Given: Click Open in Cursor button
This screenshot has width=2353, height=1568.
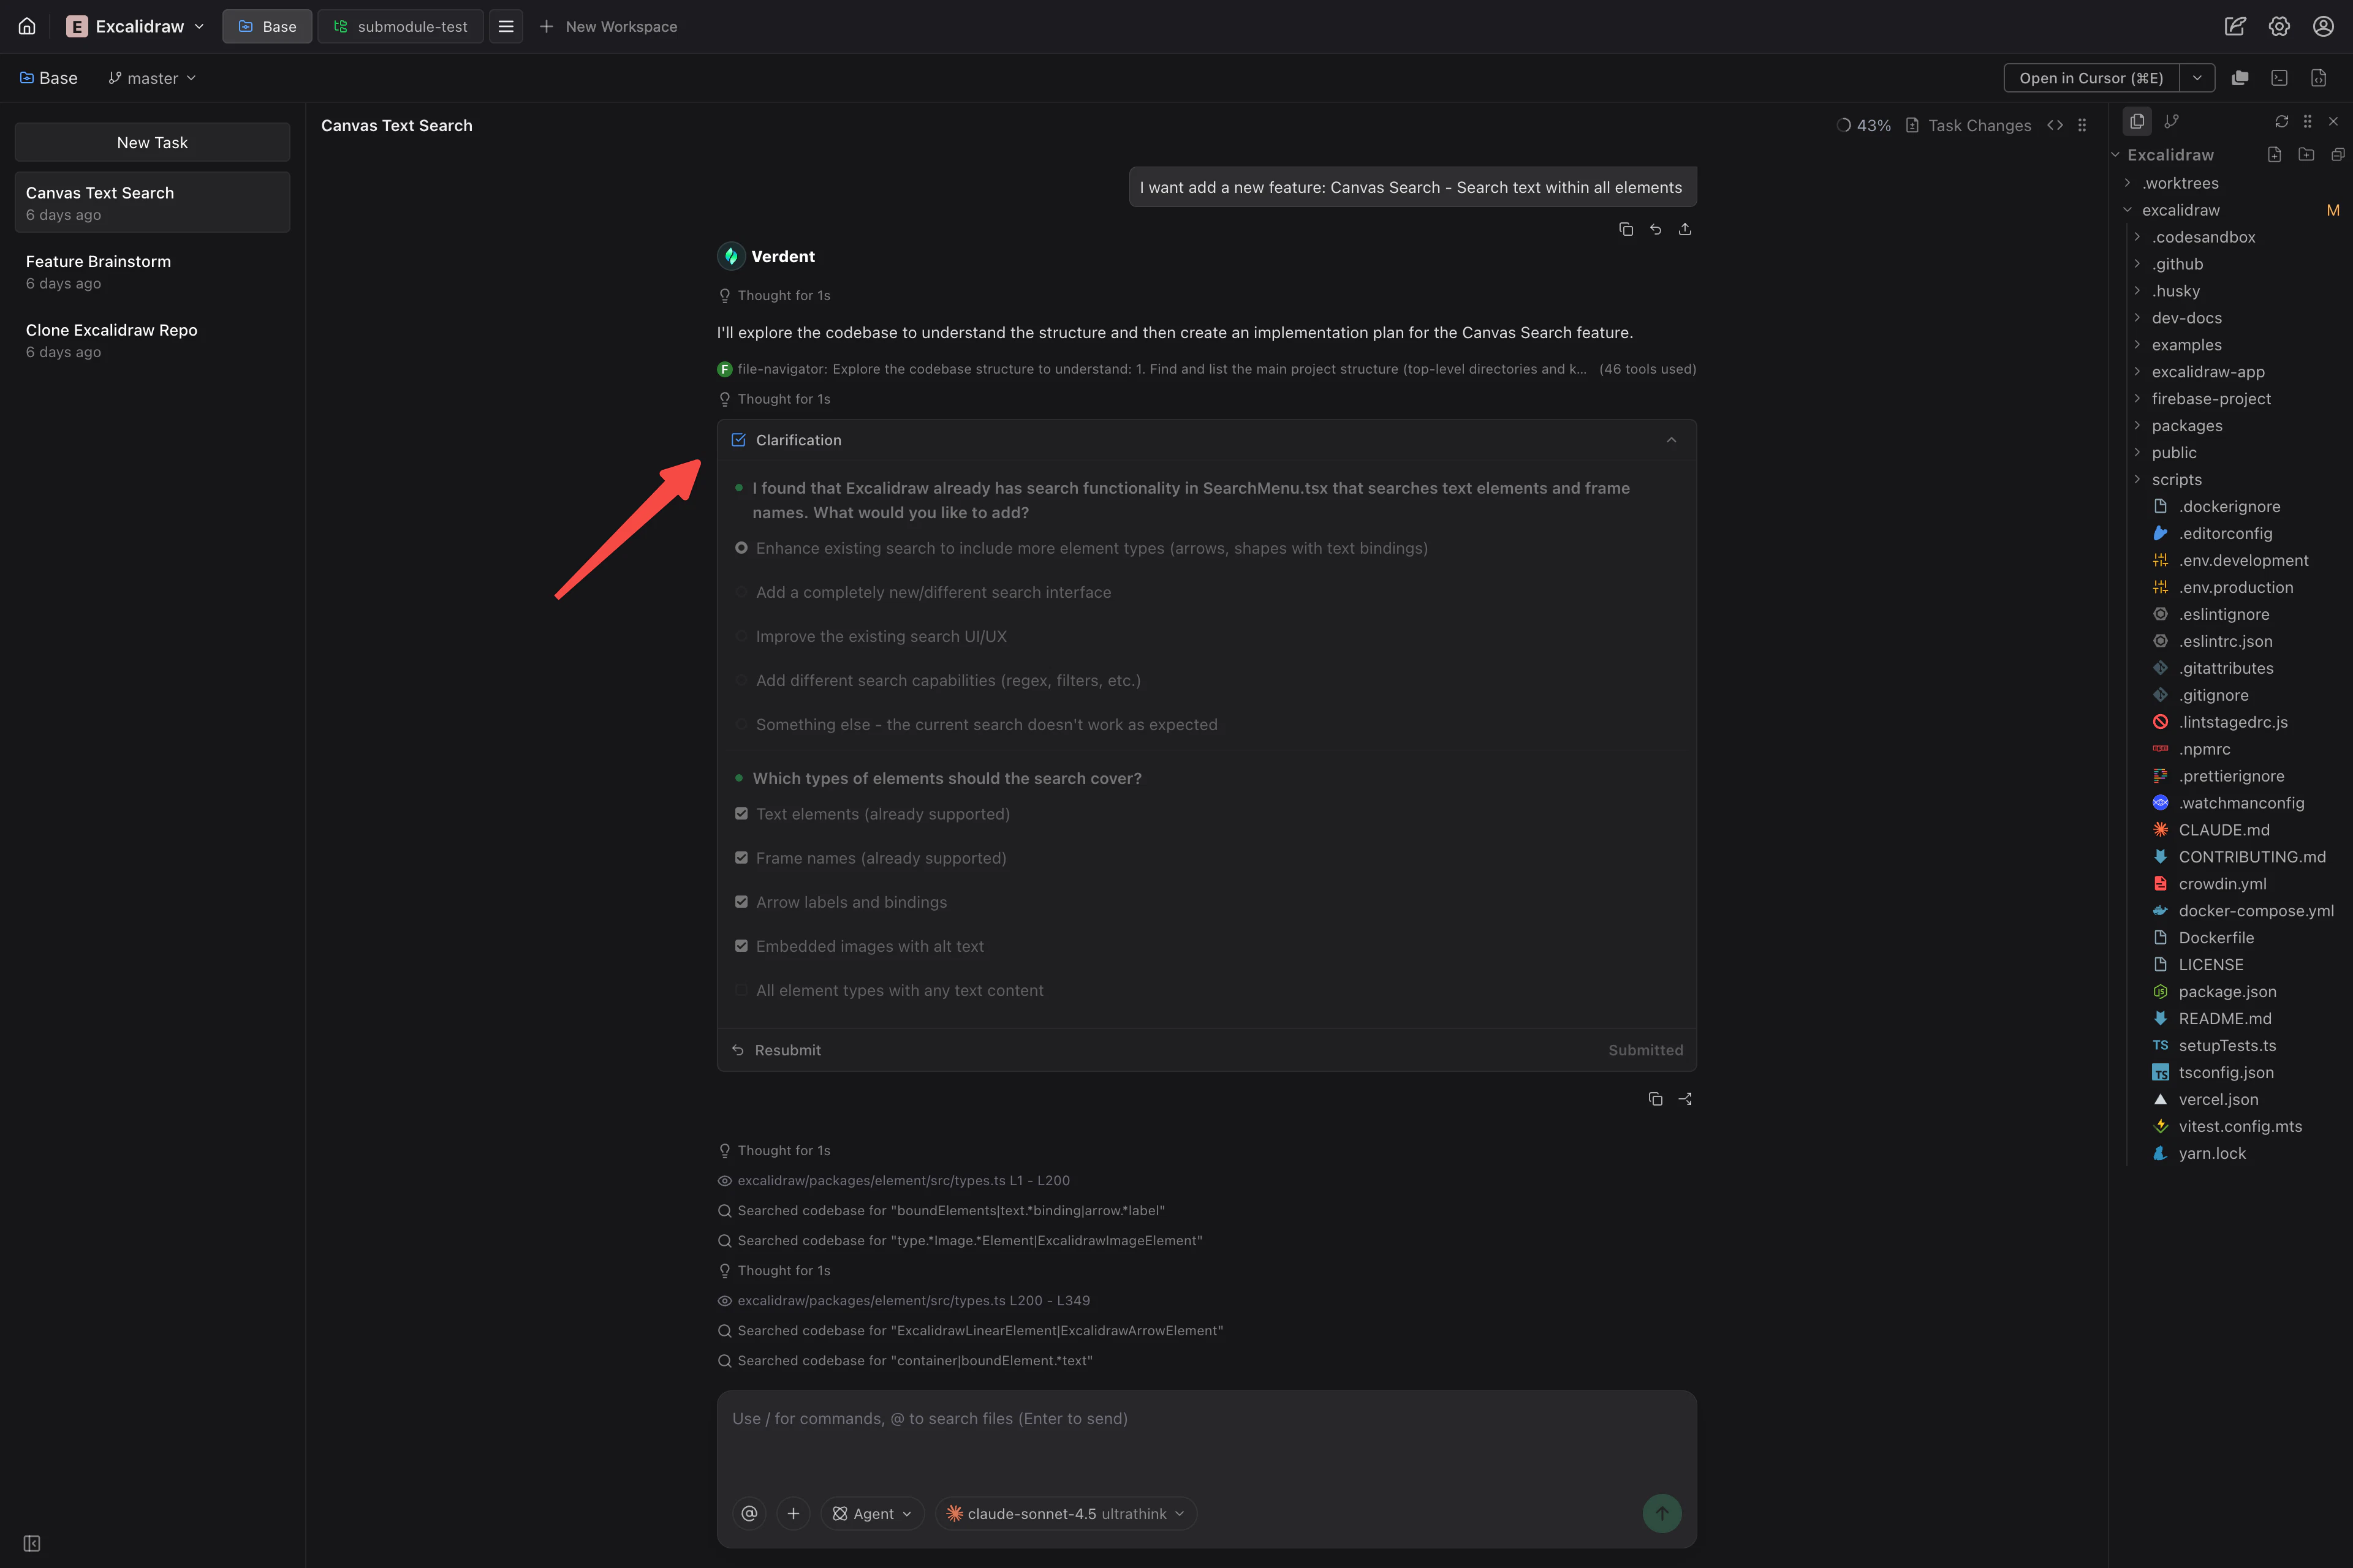Looking at the screenshot, I should [x=2091, y=78].
